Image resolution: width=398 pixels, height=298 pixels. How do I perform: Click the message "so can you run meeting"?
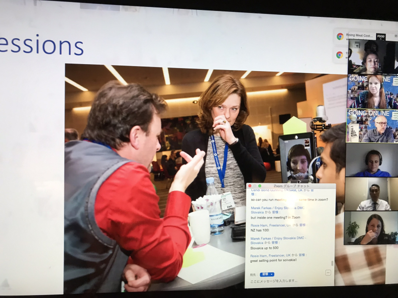(x=290, y=200)
